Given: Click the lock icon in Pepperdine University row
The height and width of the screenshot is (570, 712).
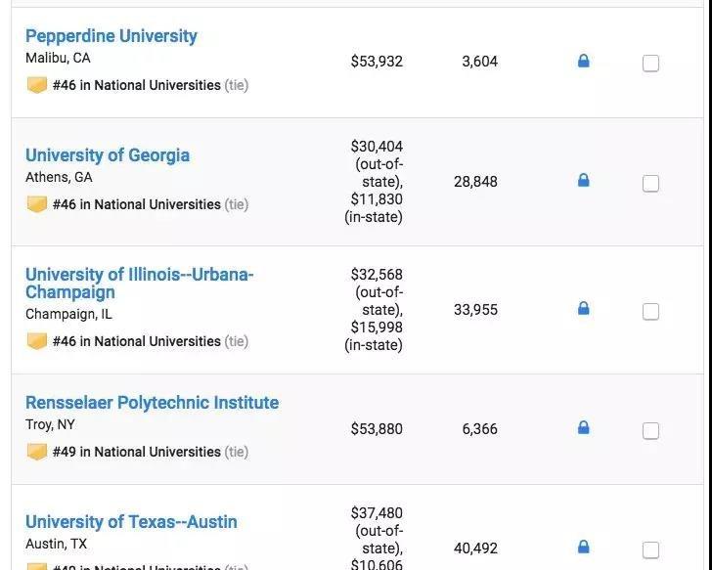Looking at the screenshot, I should (x=584, y=62).
